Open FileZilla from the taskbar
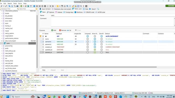Screen dimensions: 175x98 point(115,97)
